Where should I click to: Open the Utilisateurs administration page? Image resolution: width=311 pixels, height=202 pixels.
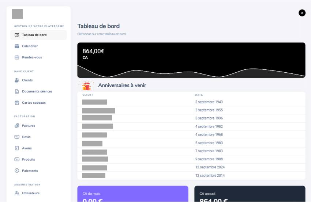tap(31, 193)
